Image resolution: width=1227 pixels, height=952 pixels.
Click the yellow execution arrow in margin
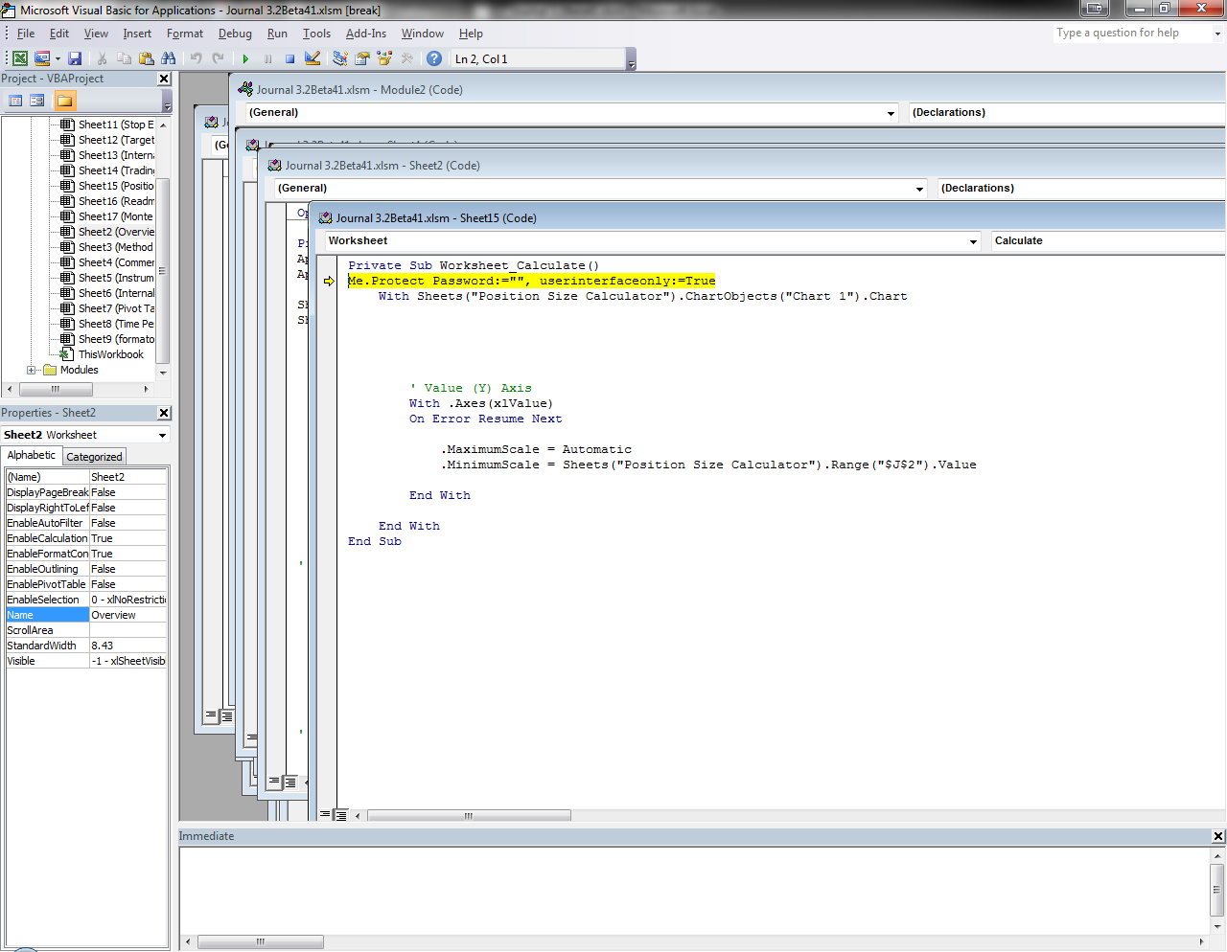(329, 281)
